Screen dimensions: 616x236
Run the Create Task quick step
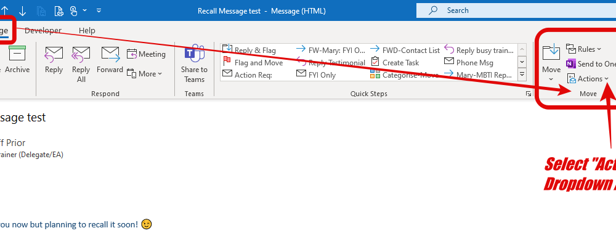(x=395, y=62)
